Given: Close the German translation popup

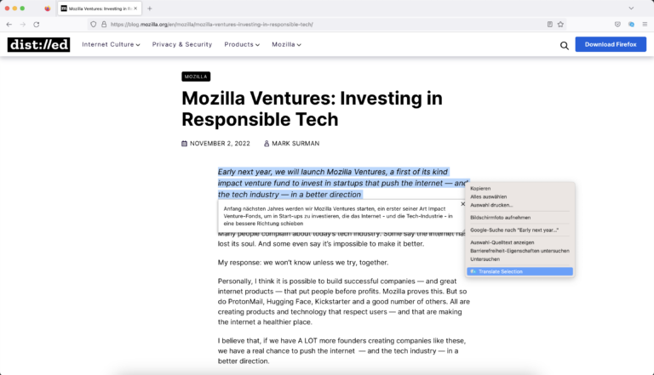Looking at the screenshot, I should point(462,204).
